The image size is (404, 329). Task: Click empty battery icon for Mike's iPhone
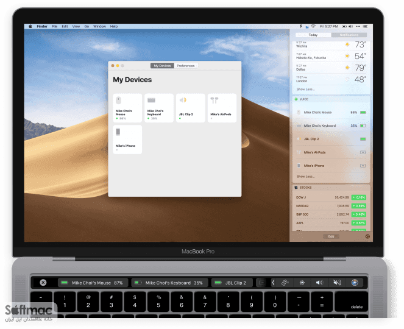point(363,166)
